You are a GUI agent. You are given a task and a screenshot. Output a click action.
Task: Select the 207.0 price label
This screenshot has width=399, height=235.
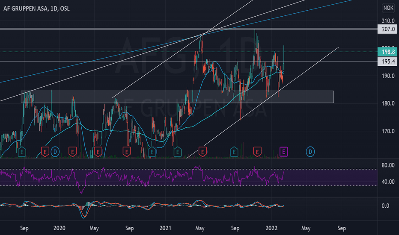click(x=387, y=29)
